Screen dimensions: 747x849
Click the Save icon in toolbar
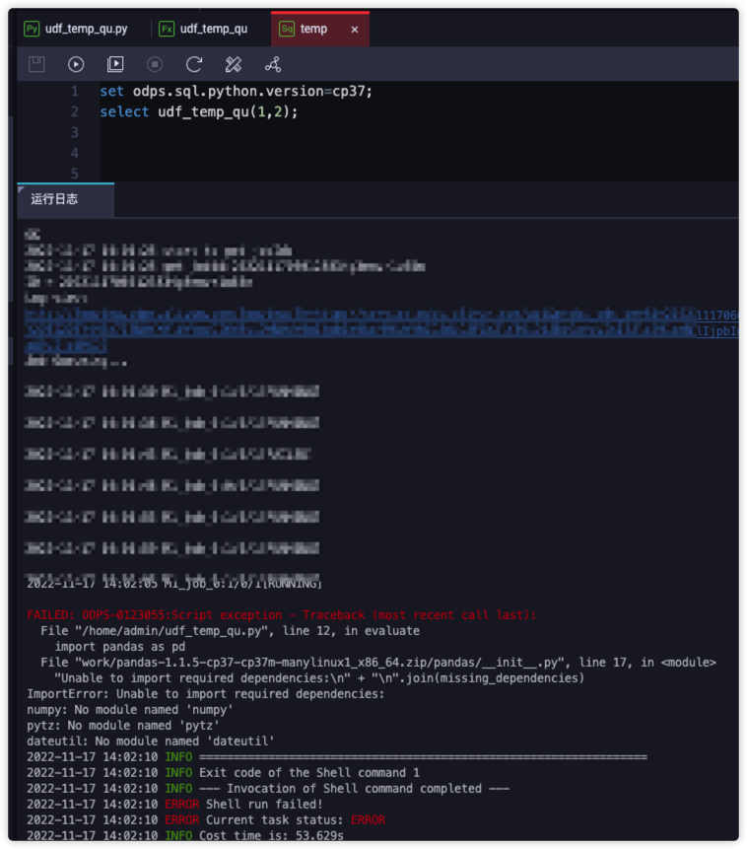click(x=36, y=64)
